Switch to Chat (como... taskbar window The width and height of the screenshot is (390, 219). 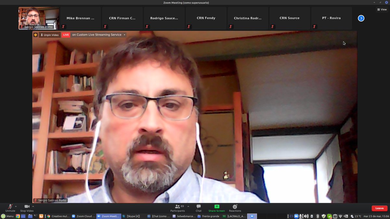point(159,216)
